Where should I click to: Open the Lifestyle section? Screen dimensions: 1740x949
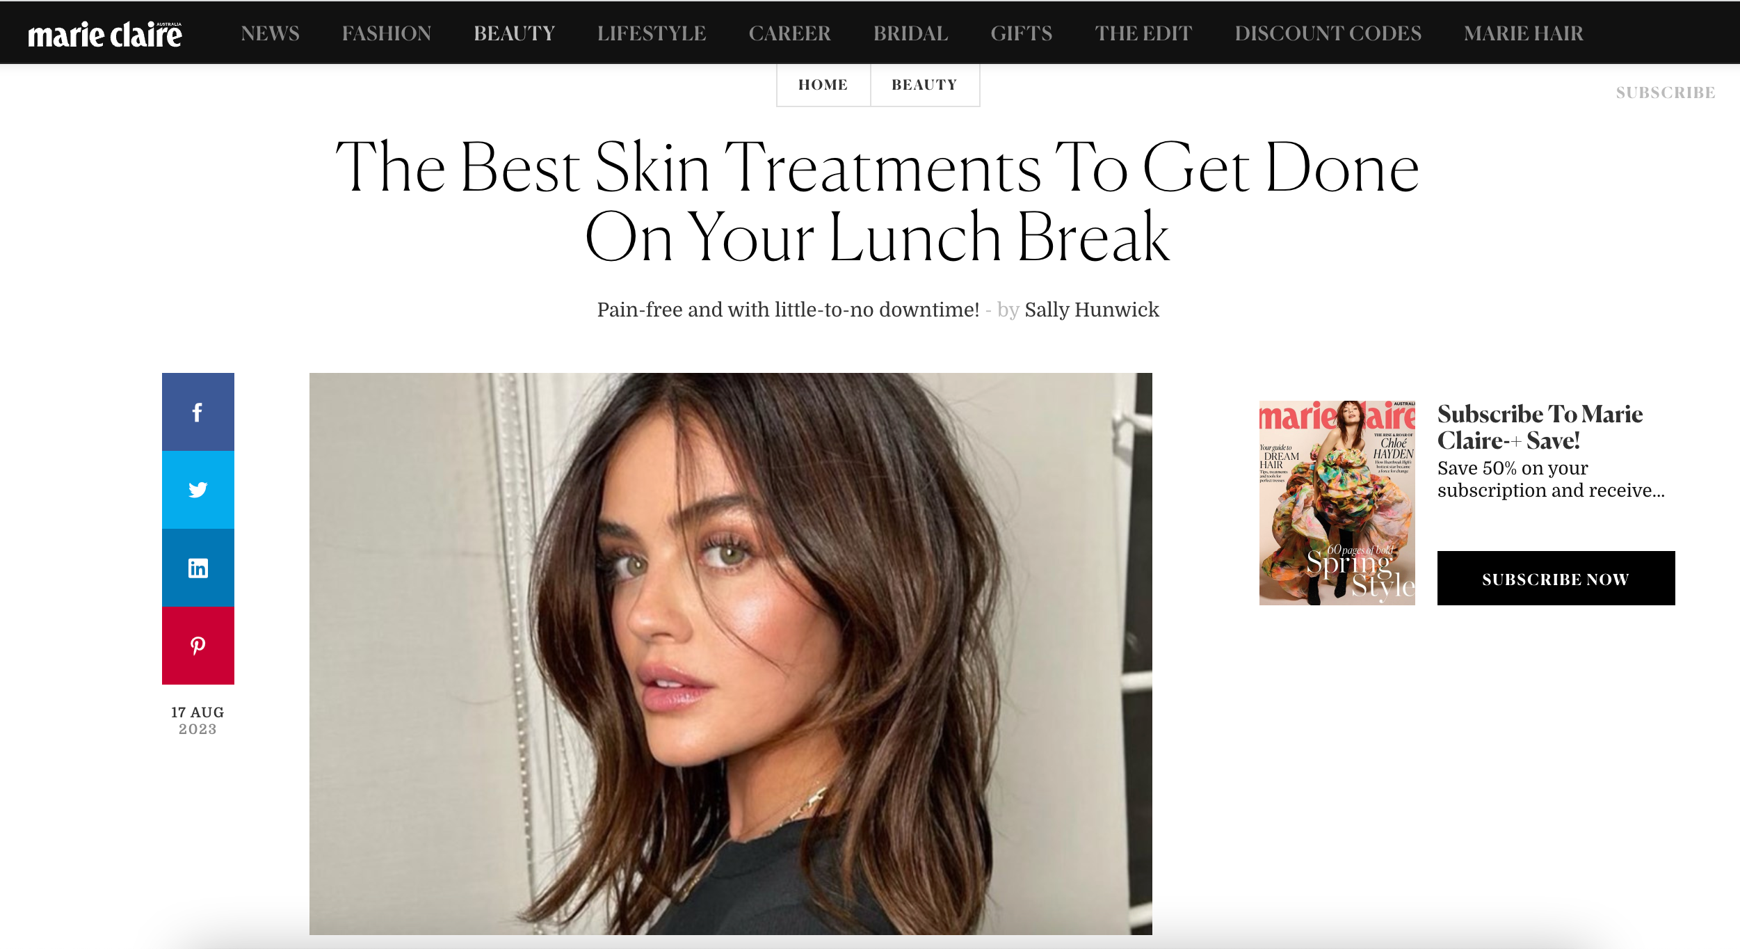point(652,33)
